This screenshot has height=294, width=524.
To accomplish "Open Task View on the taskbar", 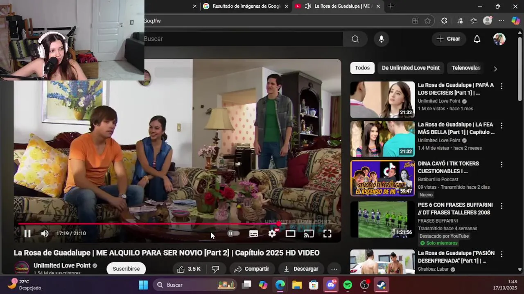I will 246,285.
